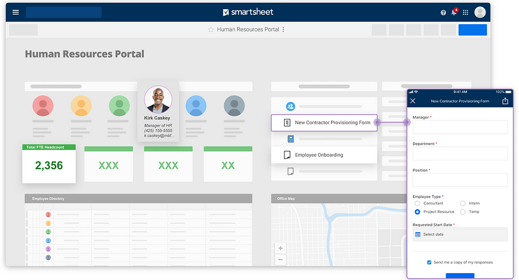Click the form icon beside New Contractor Provisioning
The height and width of the screenshot is (280, 519).
287,122
